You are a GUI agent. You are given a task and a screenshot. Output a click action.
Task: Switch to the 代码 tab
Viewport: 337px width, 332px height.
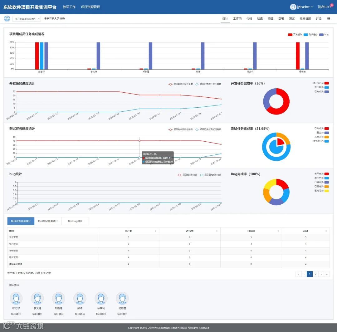249,19
